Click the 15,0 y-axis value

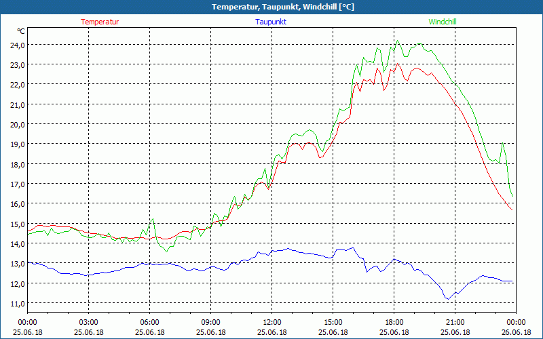point(18,224)
